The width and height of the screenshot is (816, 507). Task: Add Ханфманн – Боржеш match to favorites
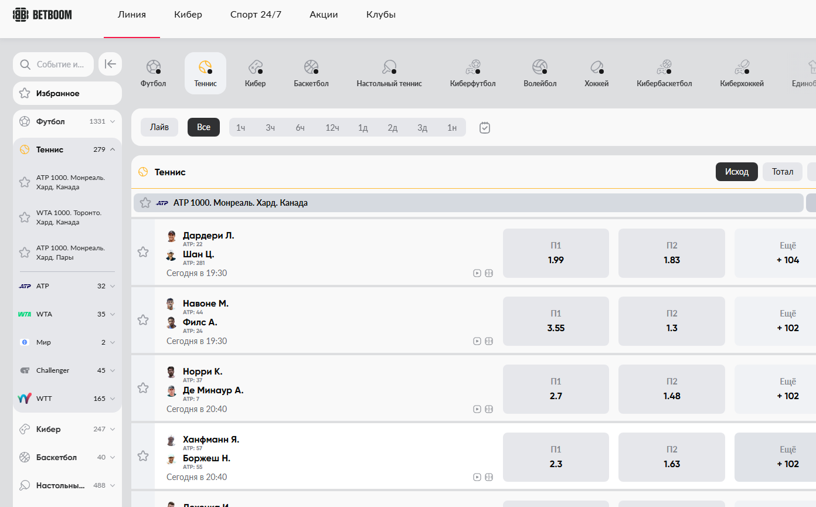click(143, 456)
